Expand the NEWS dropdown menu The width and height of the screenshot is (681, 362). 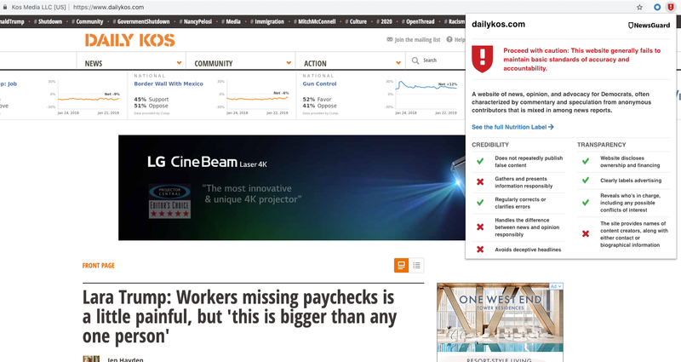179,63
